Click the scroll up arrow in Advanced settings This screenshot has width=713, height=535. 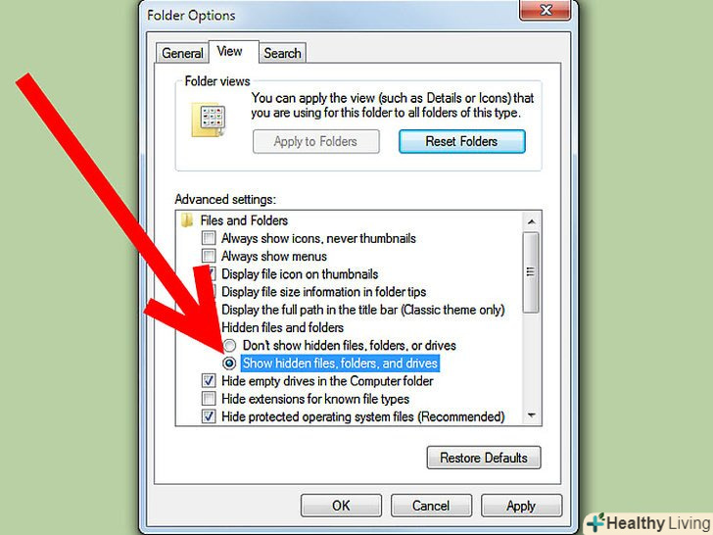coord(531,221)
